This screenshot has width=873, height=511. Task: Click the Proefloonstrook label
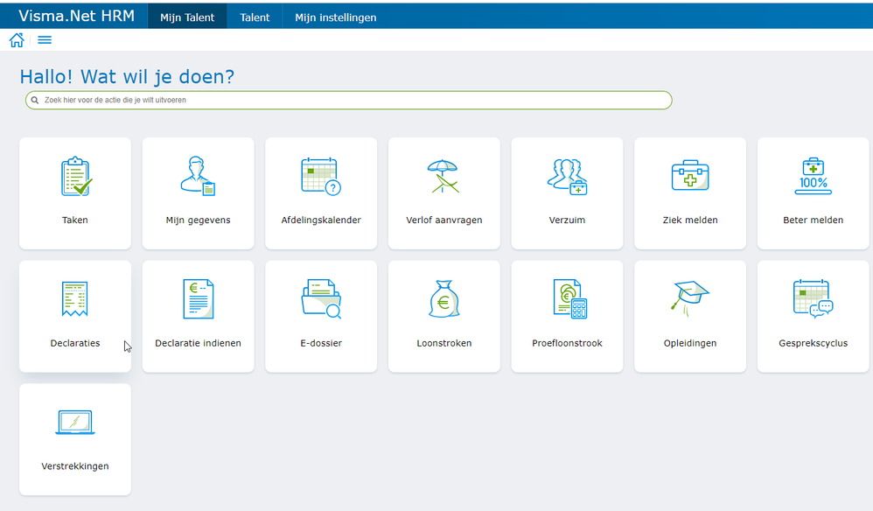(568, 343)
